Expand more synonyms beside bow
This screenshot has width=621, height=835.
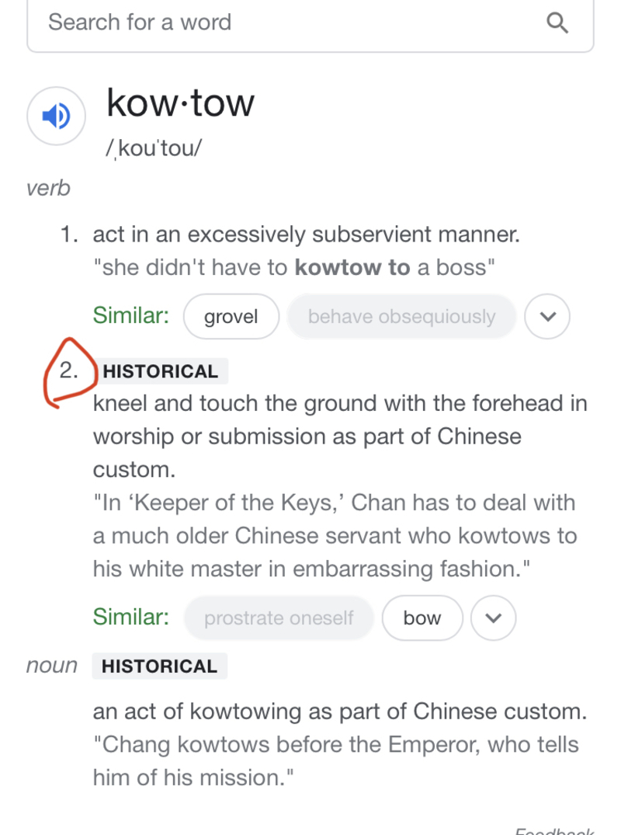click(493, 618)
